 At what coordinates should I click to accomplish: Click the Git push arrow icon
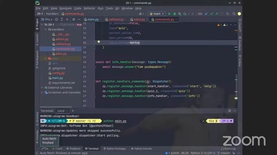[217, 14]
